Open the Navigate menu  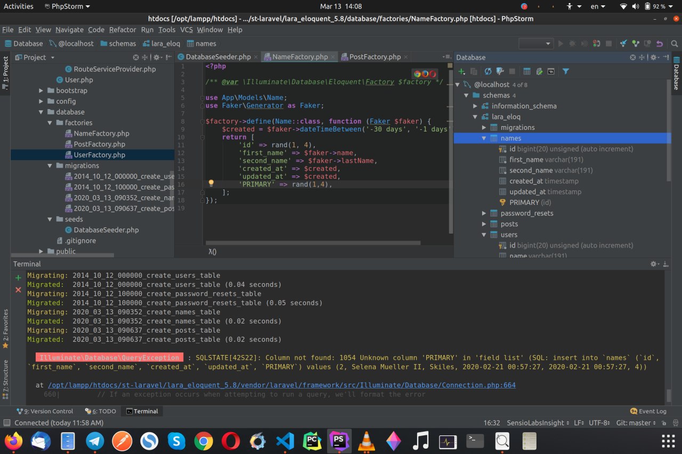pos(69,30)
